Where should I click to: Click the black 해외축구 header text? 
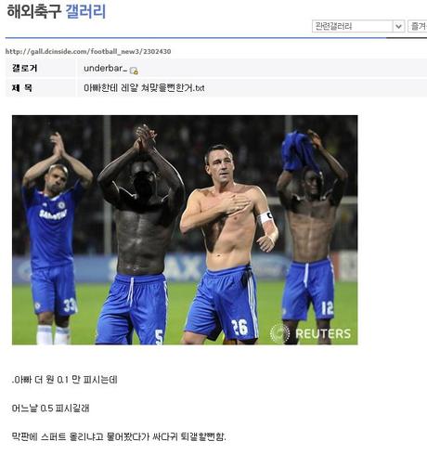pyautogui.click(x=34, y=11)
